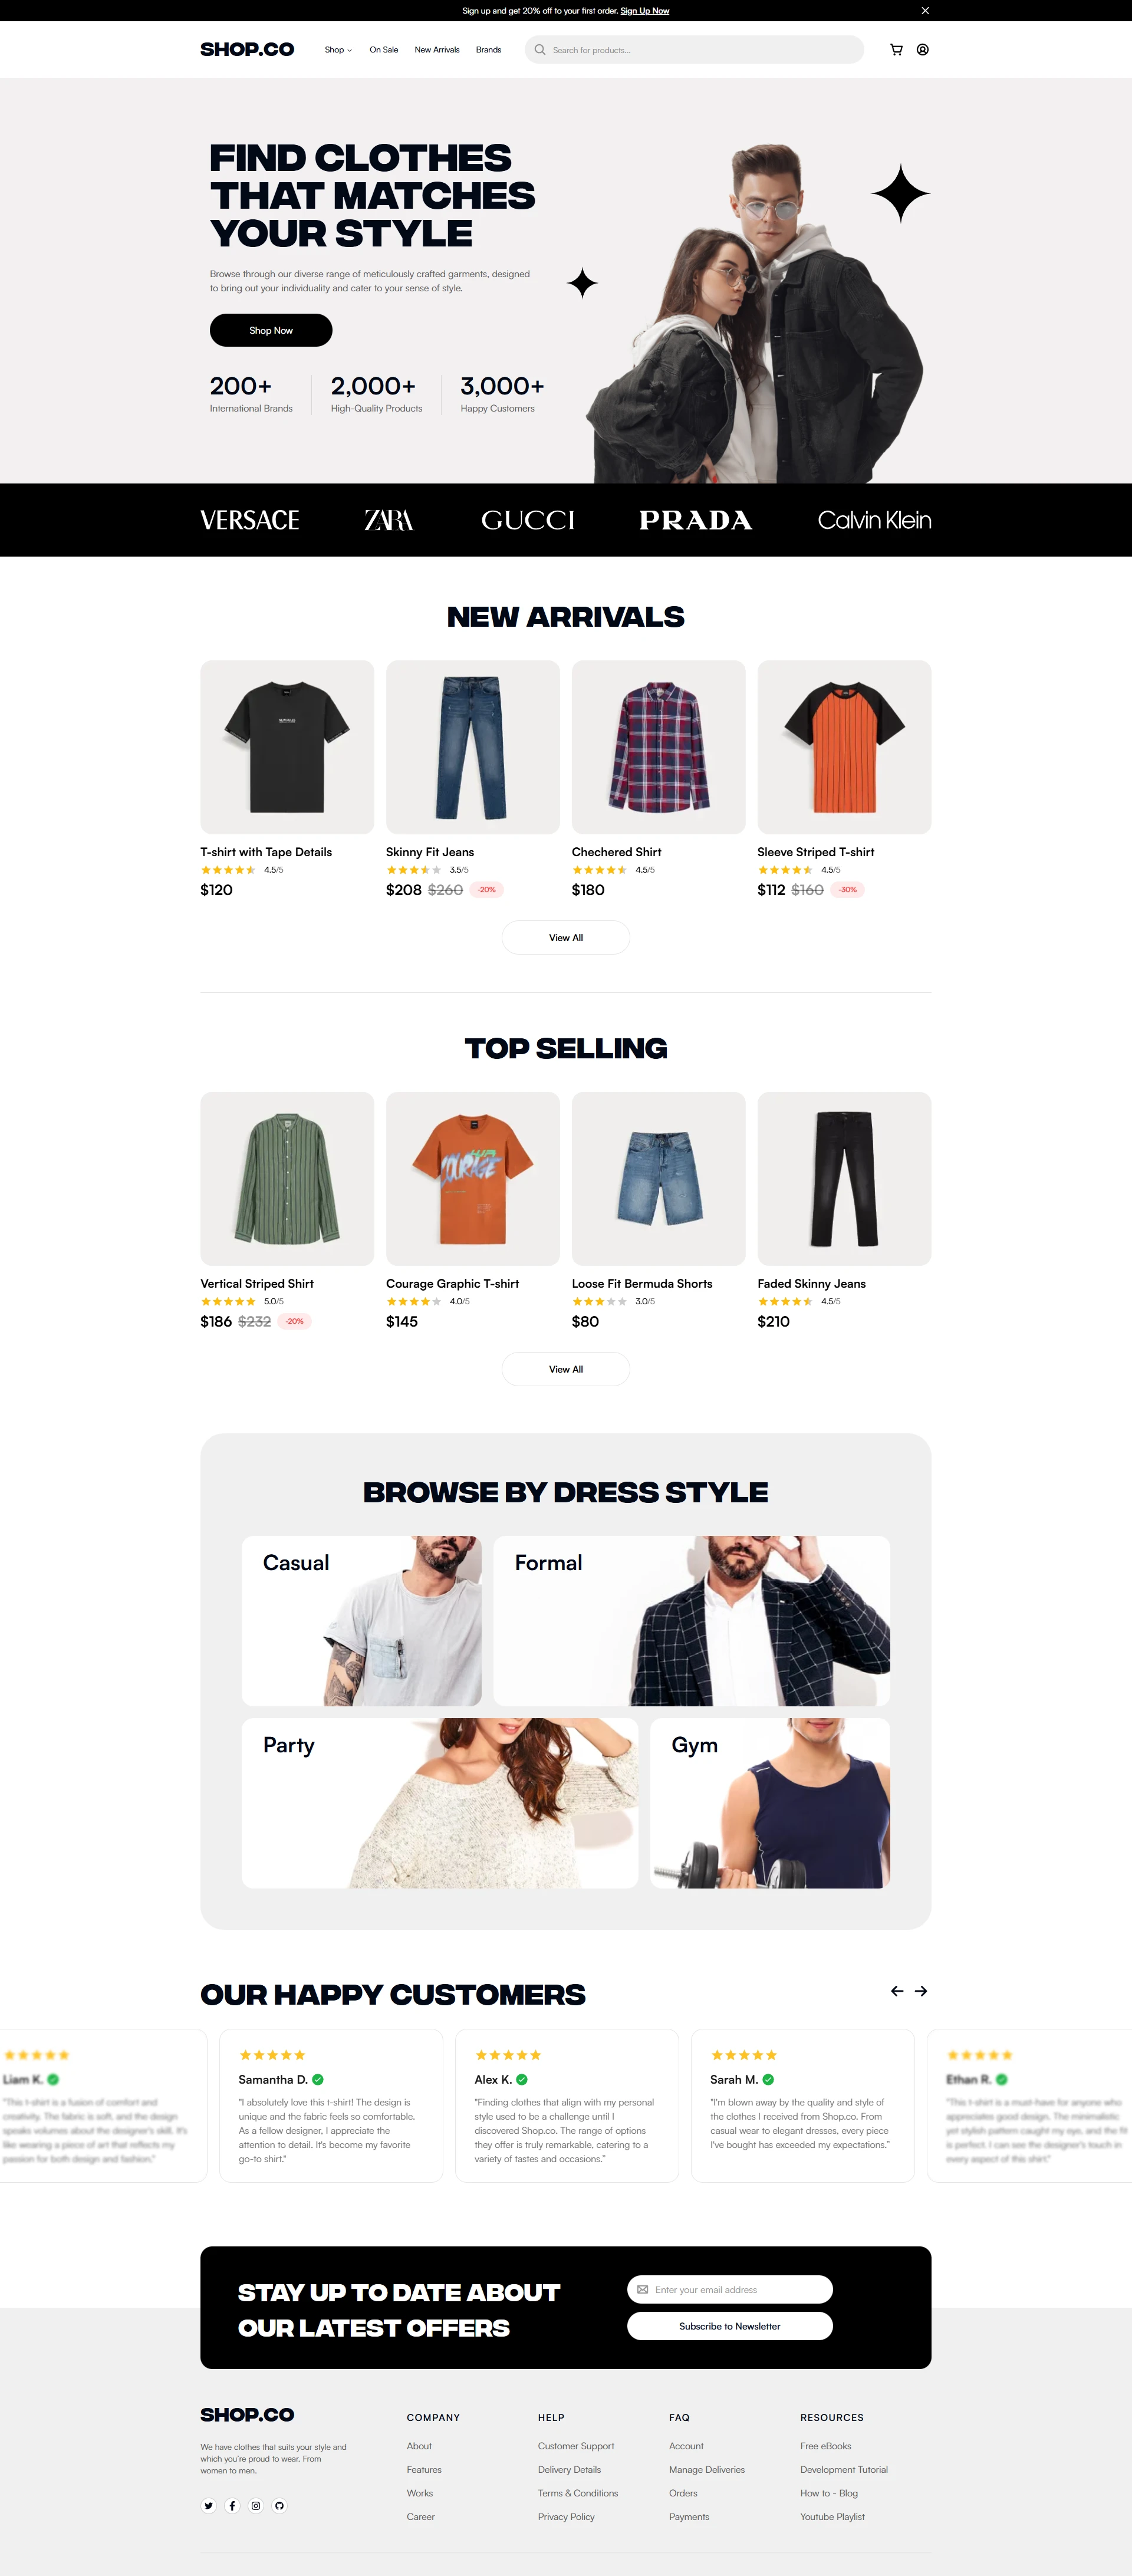Image resolution: width=1132 pixels, height=2576 pixels.
Task: Show previous customer review with left arrow
Action: [897, 1991]
